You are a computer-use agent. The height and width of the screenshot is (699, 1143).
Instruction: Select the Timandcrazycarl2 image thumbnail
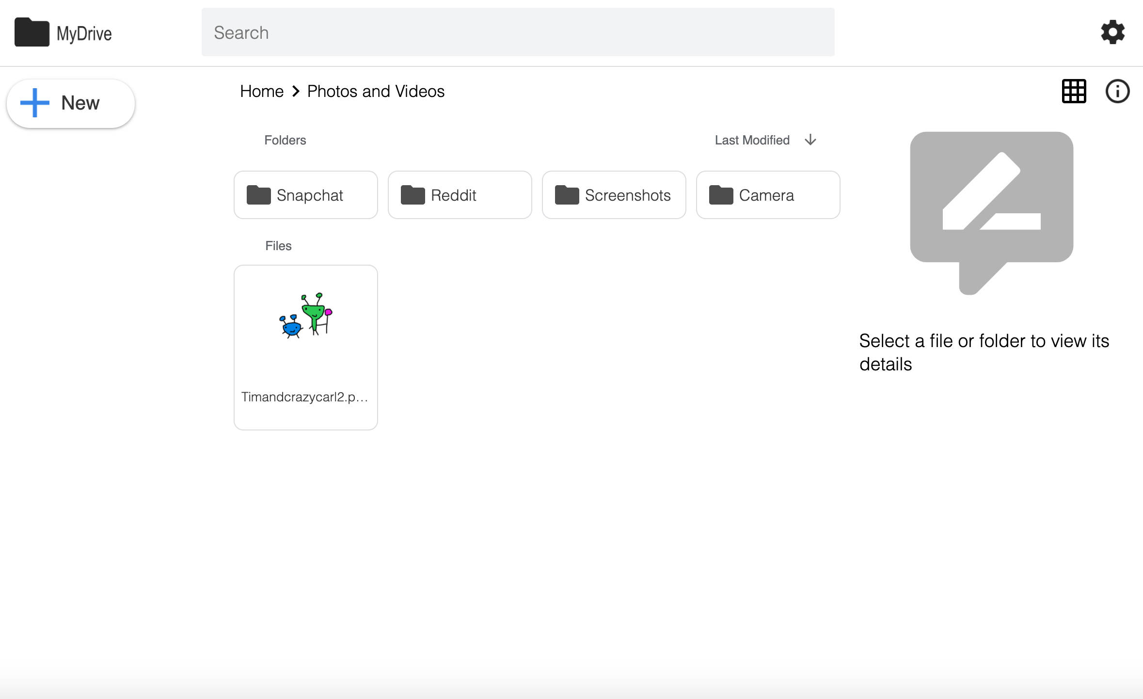coord(305,316)
